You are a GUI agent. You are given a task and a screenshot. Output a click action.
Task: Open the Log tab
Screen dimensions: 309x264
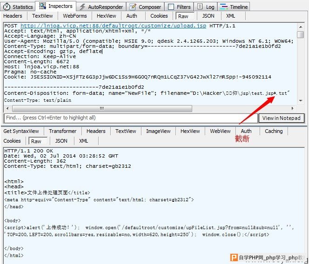click(206, 7)
